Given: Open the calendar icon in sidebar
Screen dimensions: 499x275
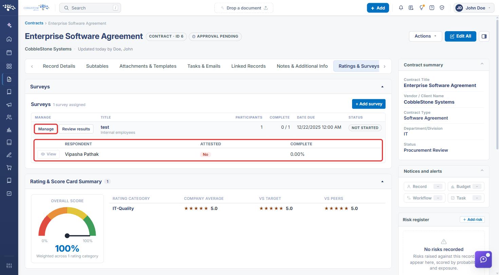Looking at the screenshot, I should click(x=9, y=52).
